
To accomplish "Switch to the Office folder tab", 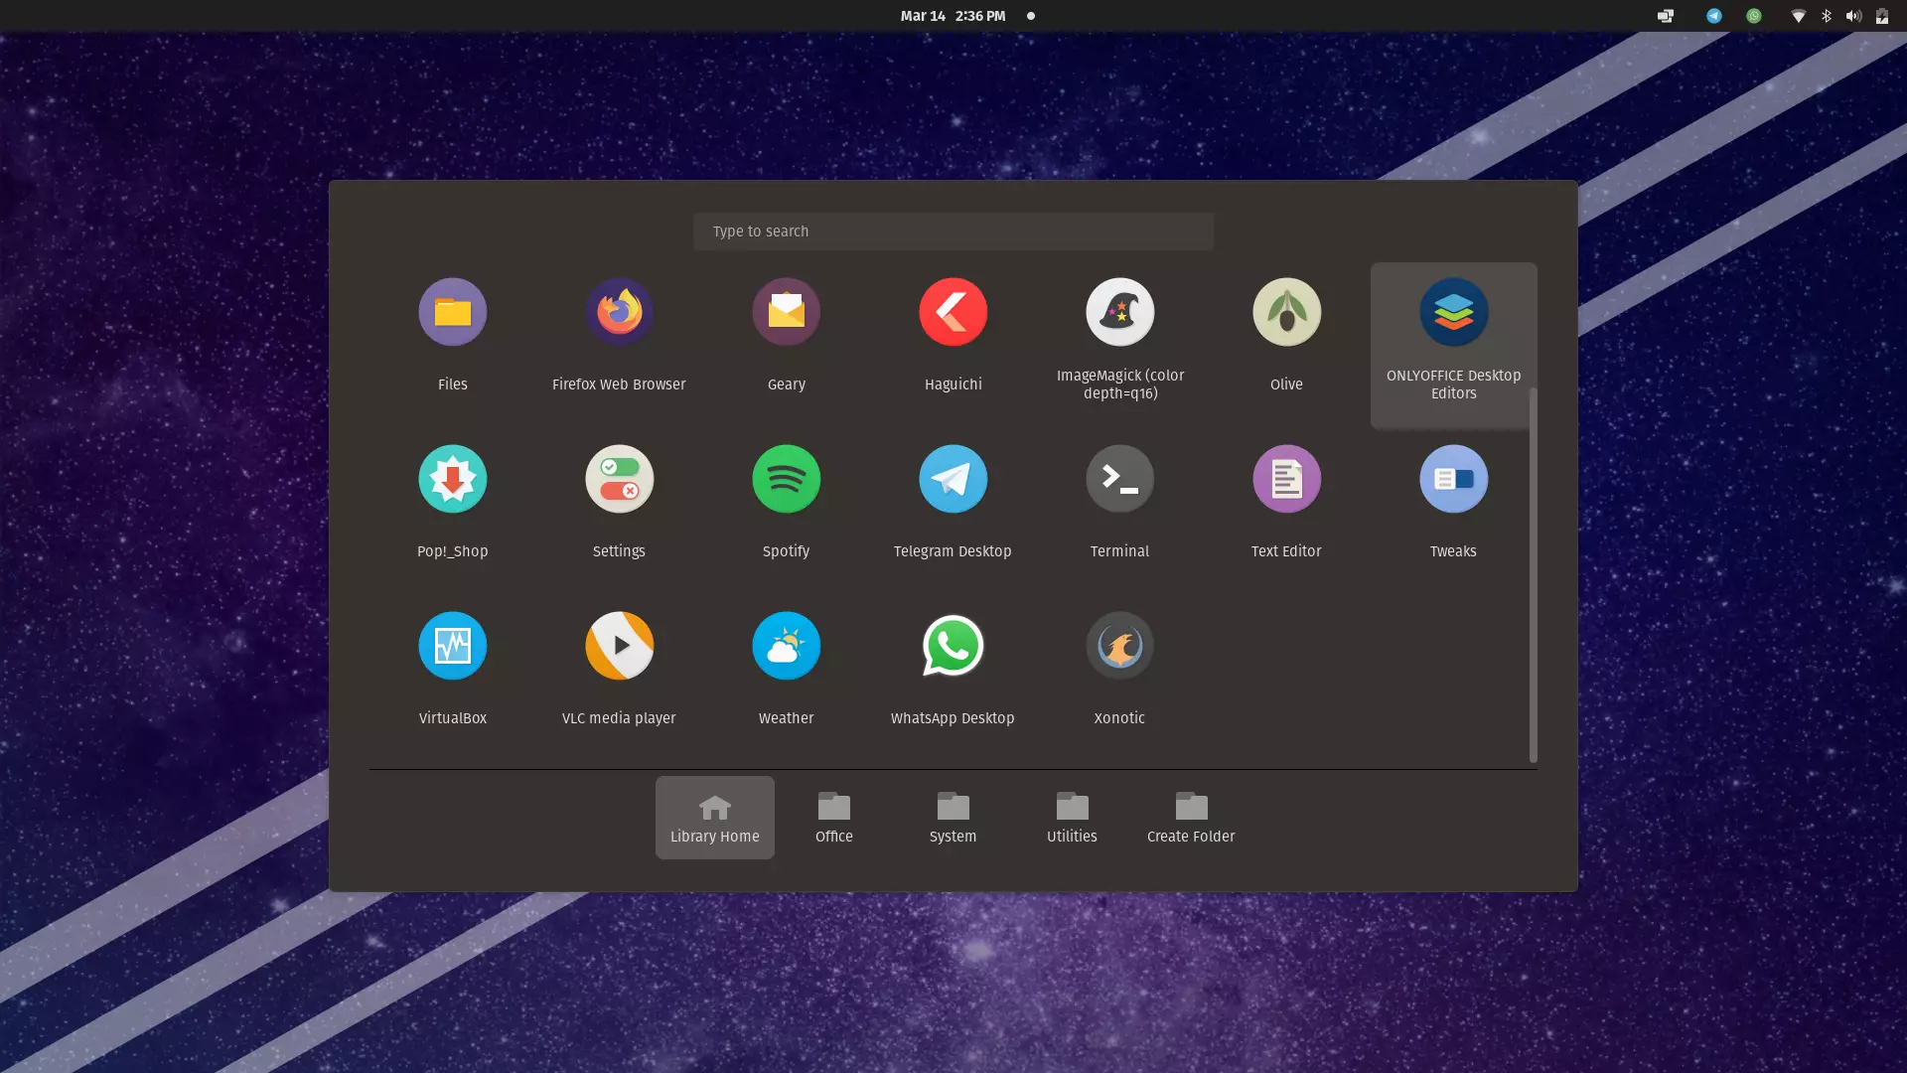I will pos(833,818).
